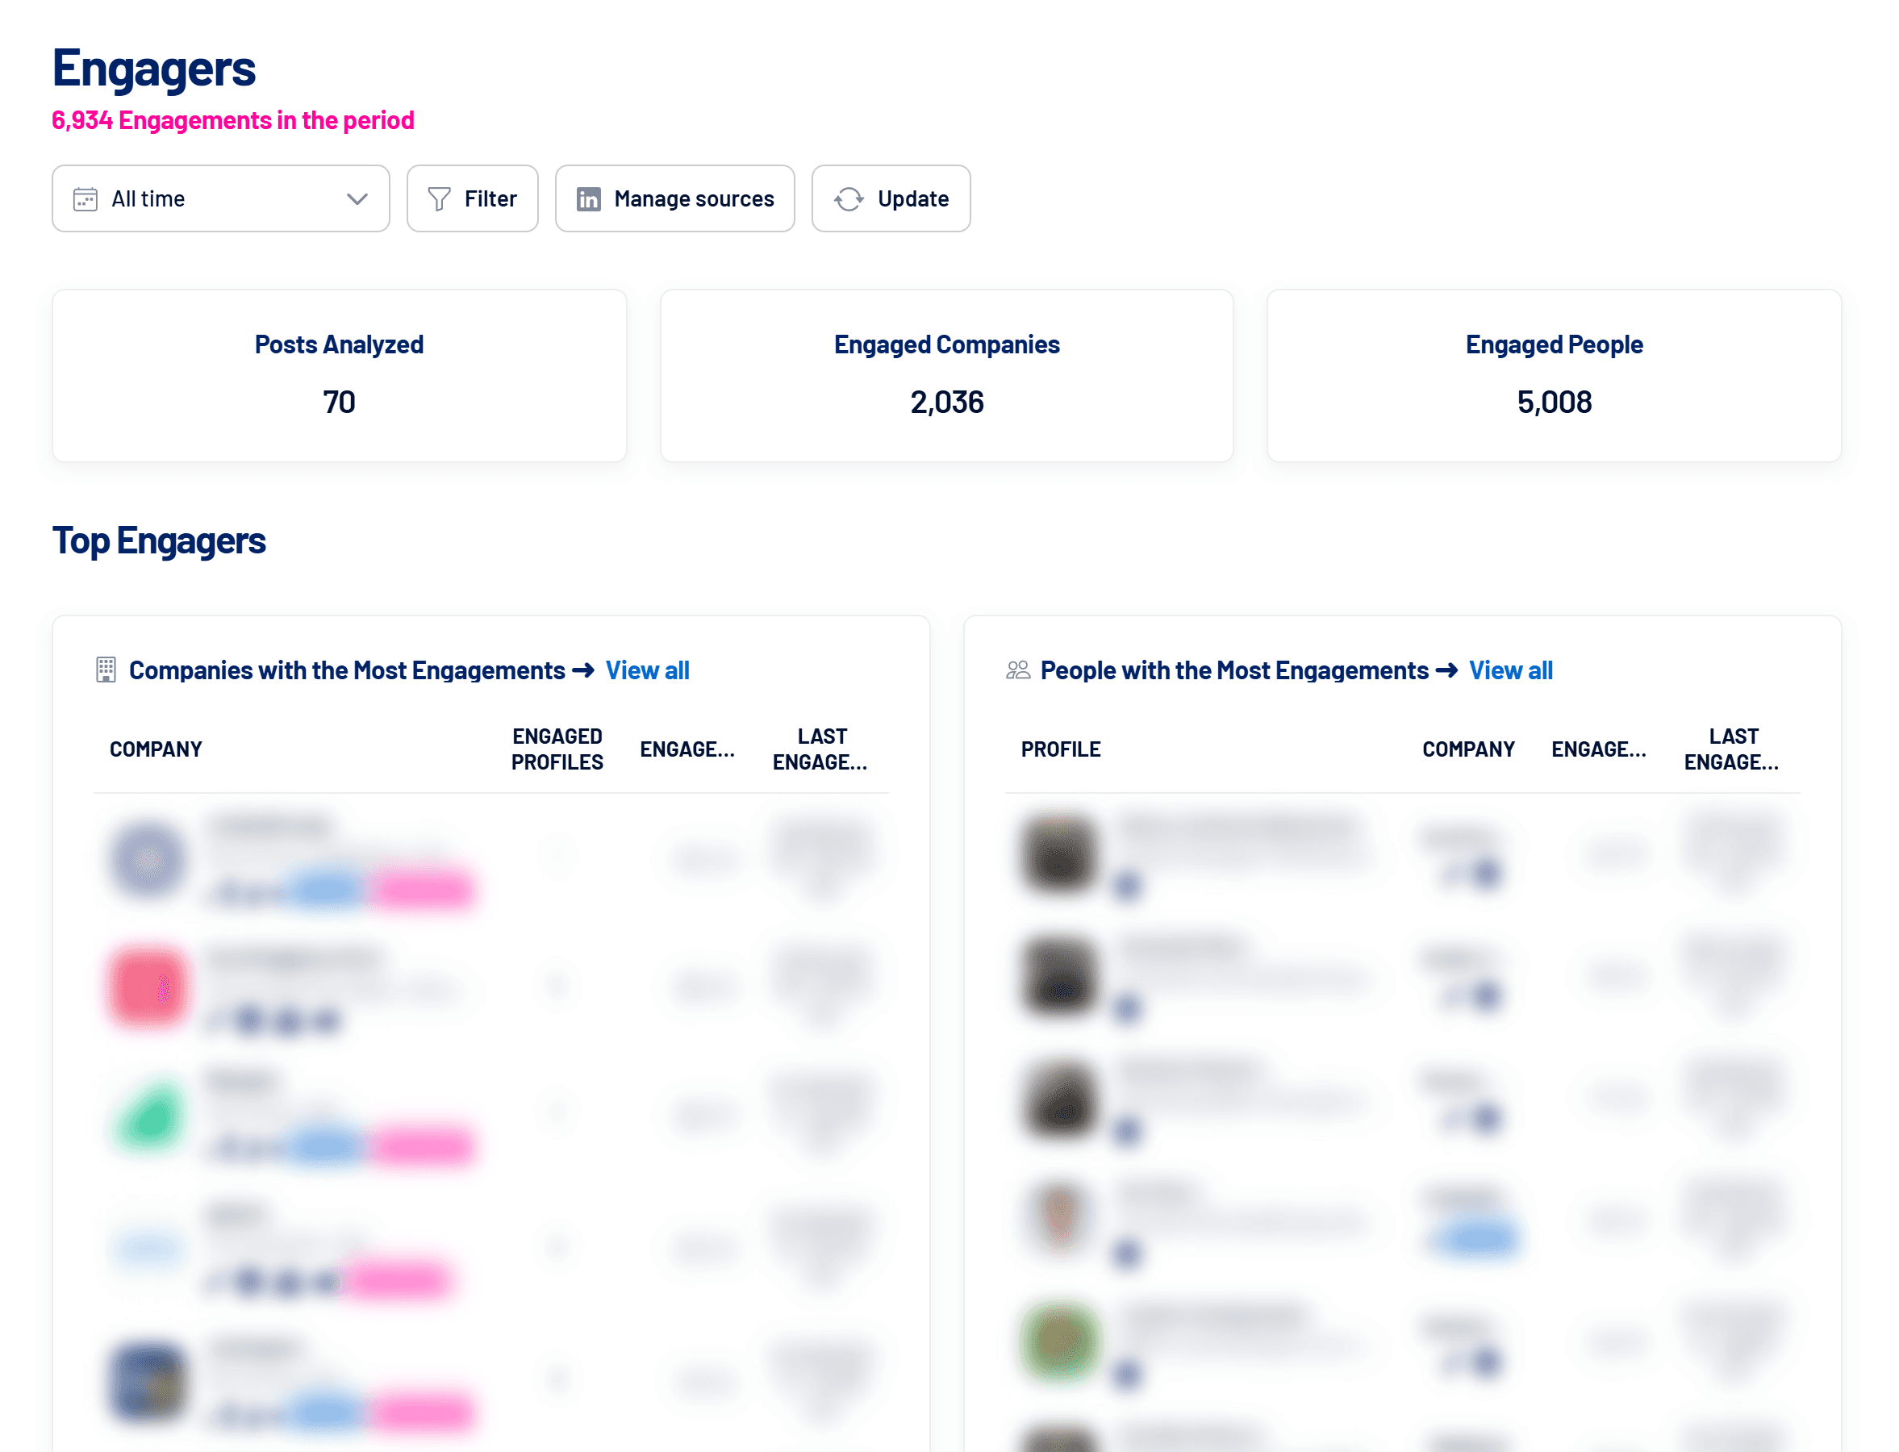Open Manage sources

(x=674, y=198)
